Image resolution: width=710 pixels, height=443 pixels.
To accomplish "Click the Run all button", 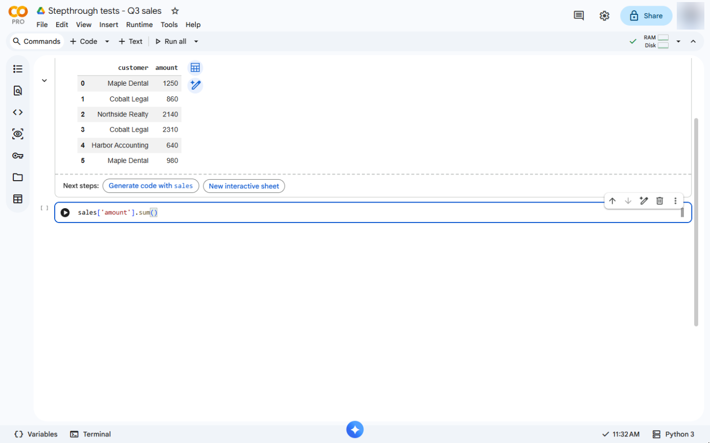I will [171, 41].
